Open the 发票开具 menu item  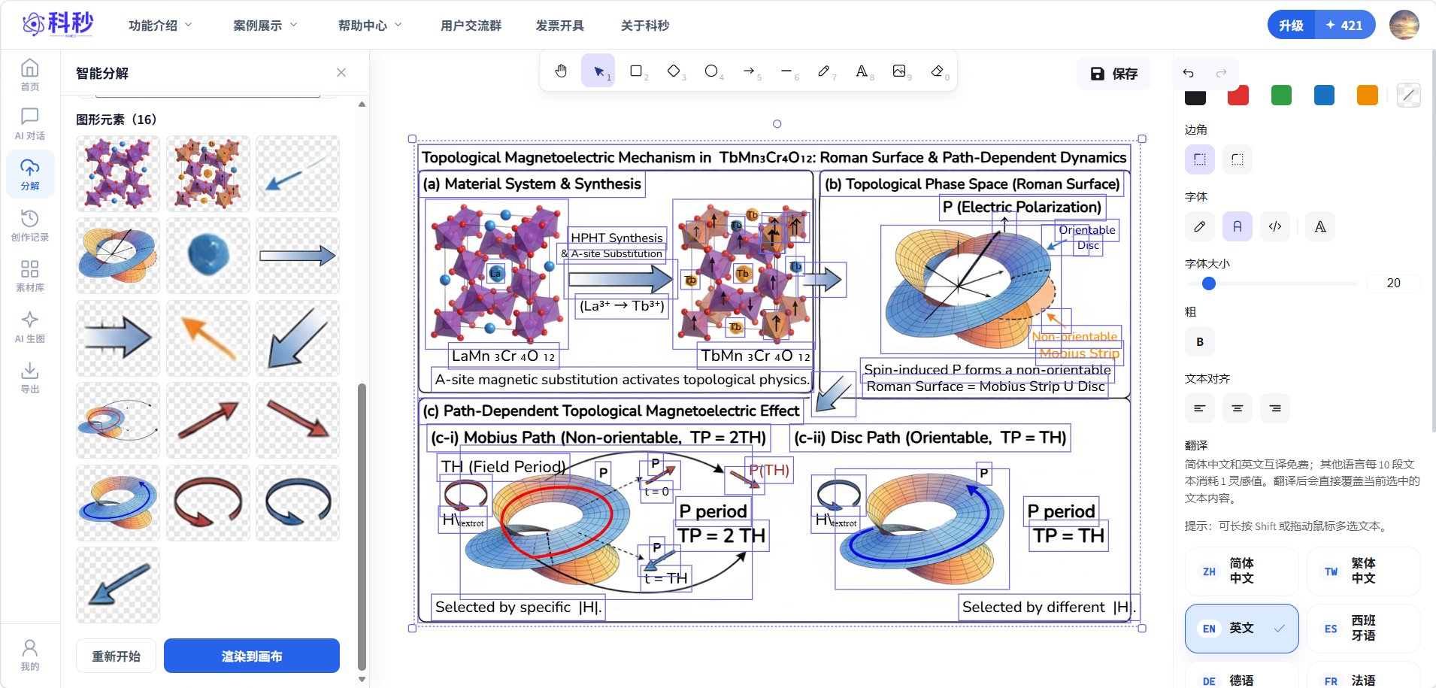559,26
